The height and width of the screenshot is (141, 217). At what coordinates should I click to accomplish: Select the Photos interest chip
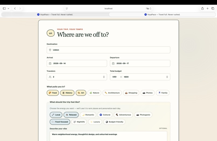click(x=148, y=93)
